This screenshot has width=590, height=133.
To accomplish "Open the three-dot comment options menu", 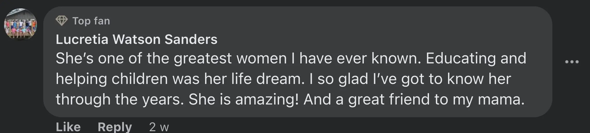I will pyautogui.click(x=572, y=62).
